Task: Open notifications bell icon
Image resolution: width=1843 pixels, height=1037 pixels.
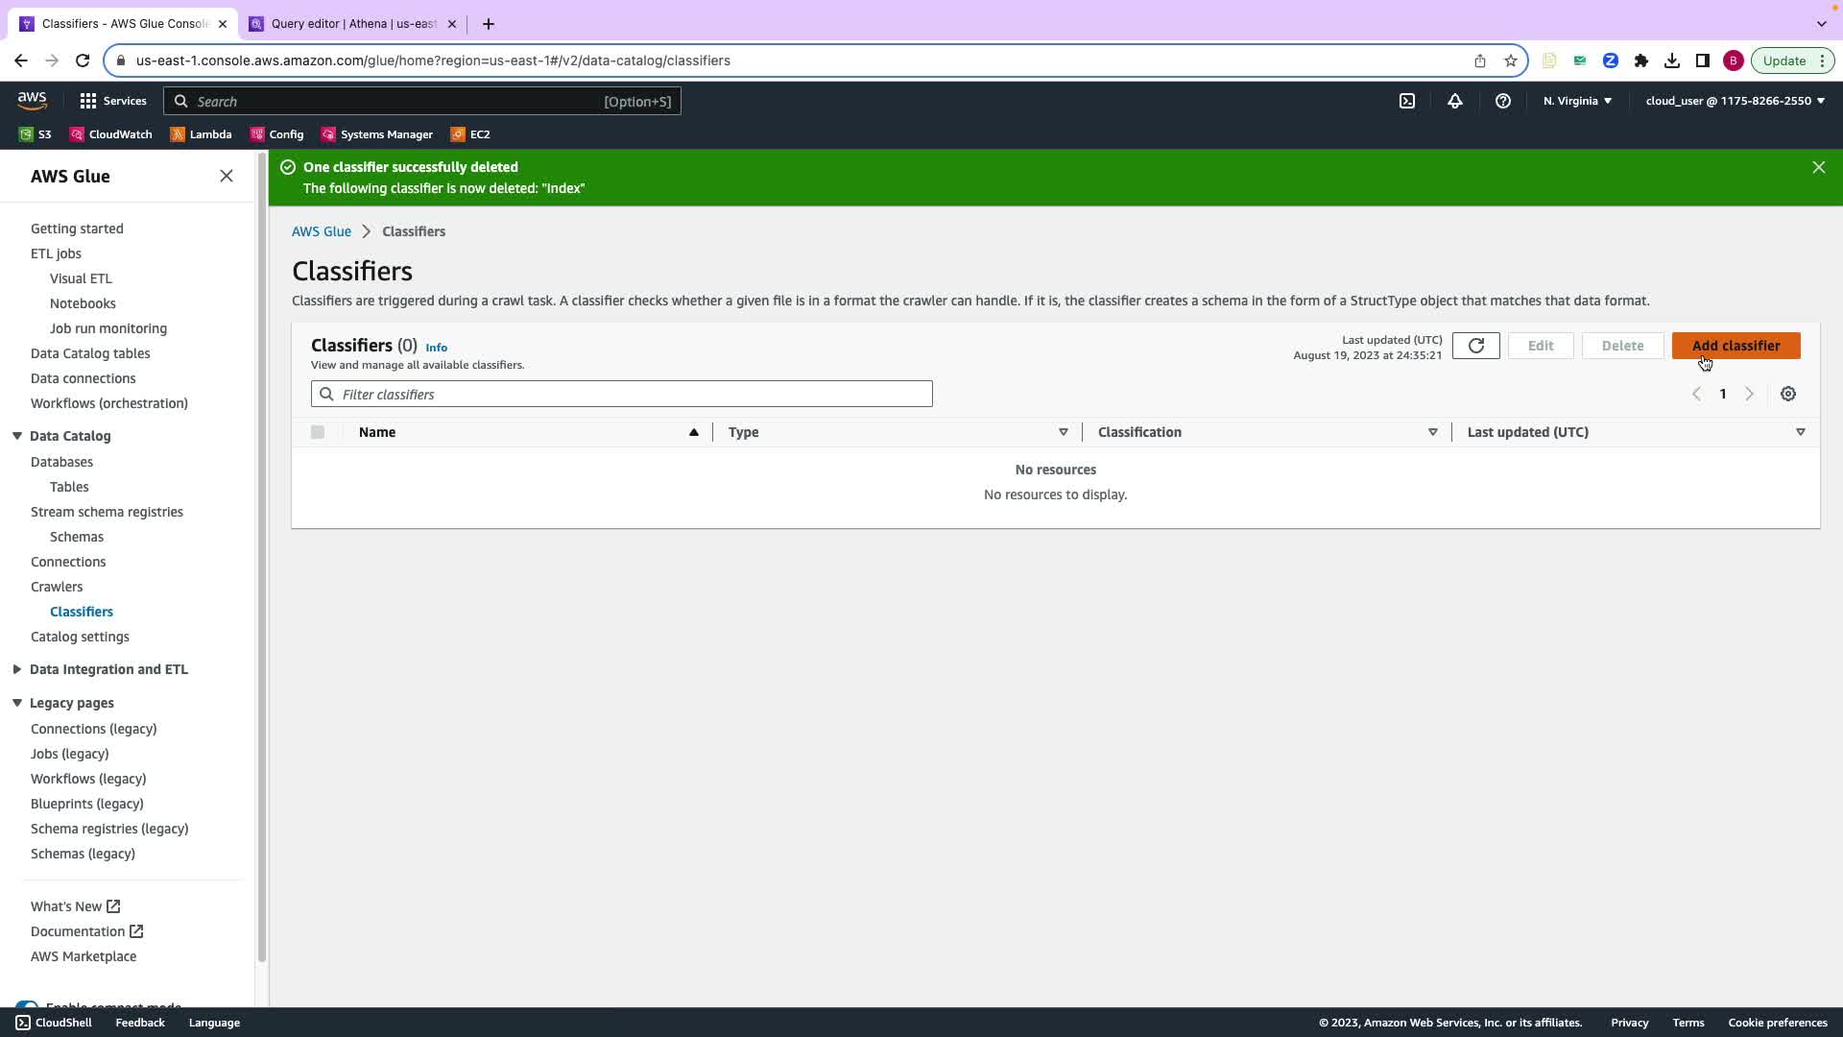Action: pos(1454,101)
